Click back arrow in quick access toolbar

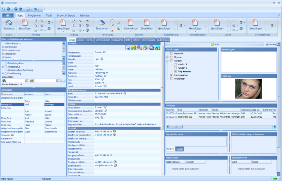8,9
